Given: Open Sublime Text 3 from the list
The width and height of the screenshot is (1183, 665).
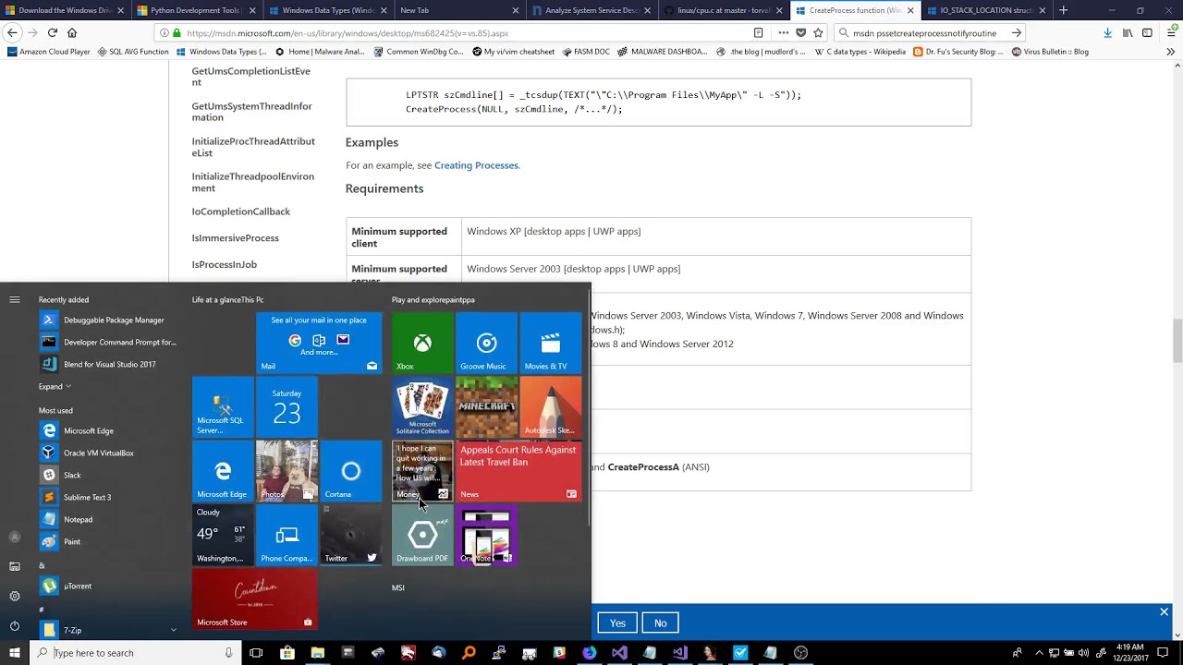Looking at the screenshot, I should tap(108, 497).
